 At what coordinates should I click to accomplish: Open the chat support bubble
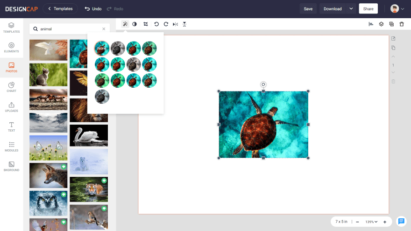point(401,221)
